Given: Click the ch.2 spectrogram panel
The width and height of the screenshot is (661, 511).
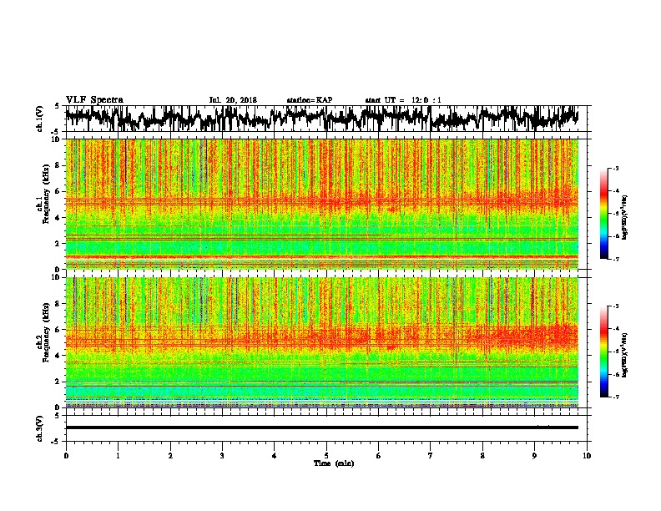Looking at the screenshot, I should tap(321, 342).
